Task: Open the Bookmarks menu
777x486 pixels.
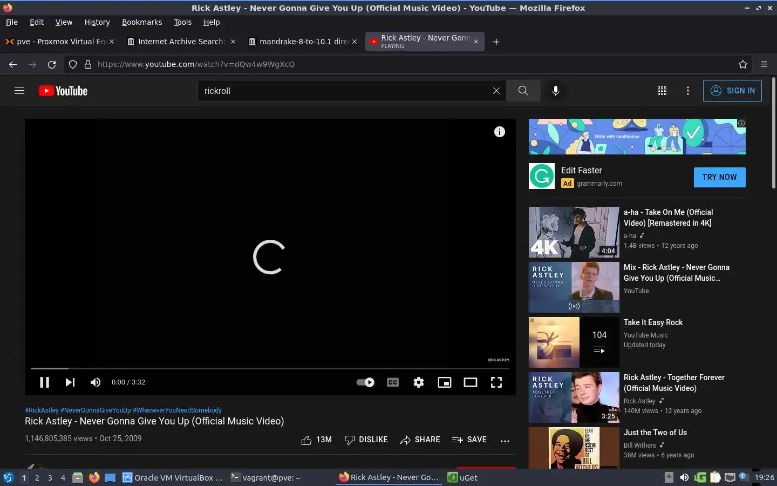Action: coord(142,22)
